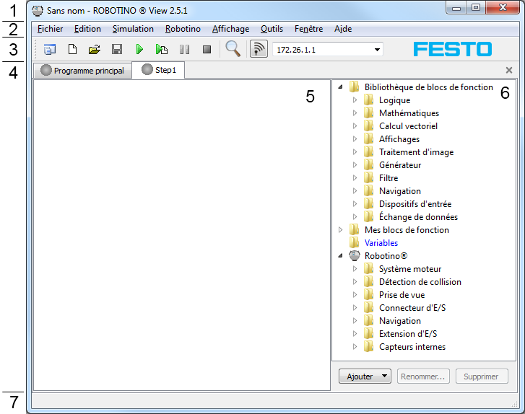Click the show windows toolbar icon

tap(50, 50)
